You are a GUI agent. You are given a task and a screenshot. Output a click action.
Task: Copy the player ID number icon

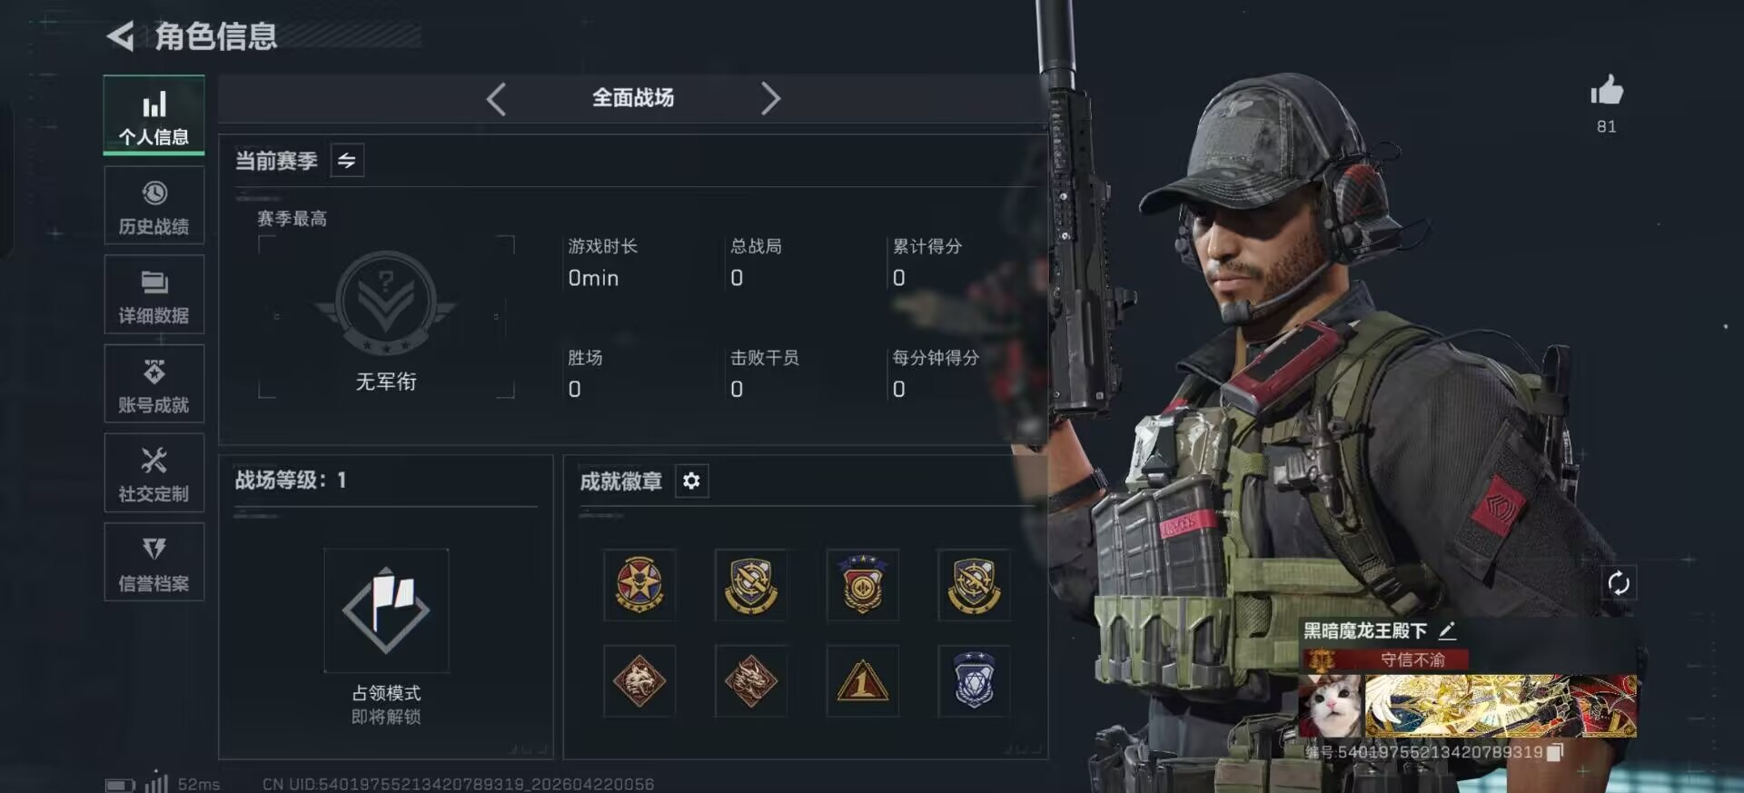(1554, 752)
